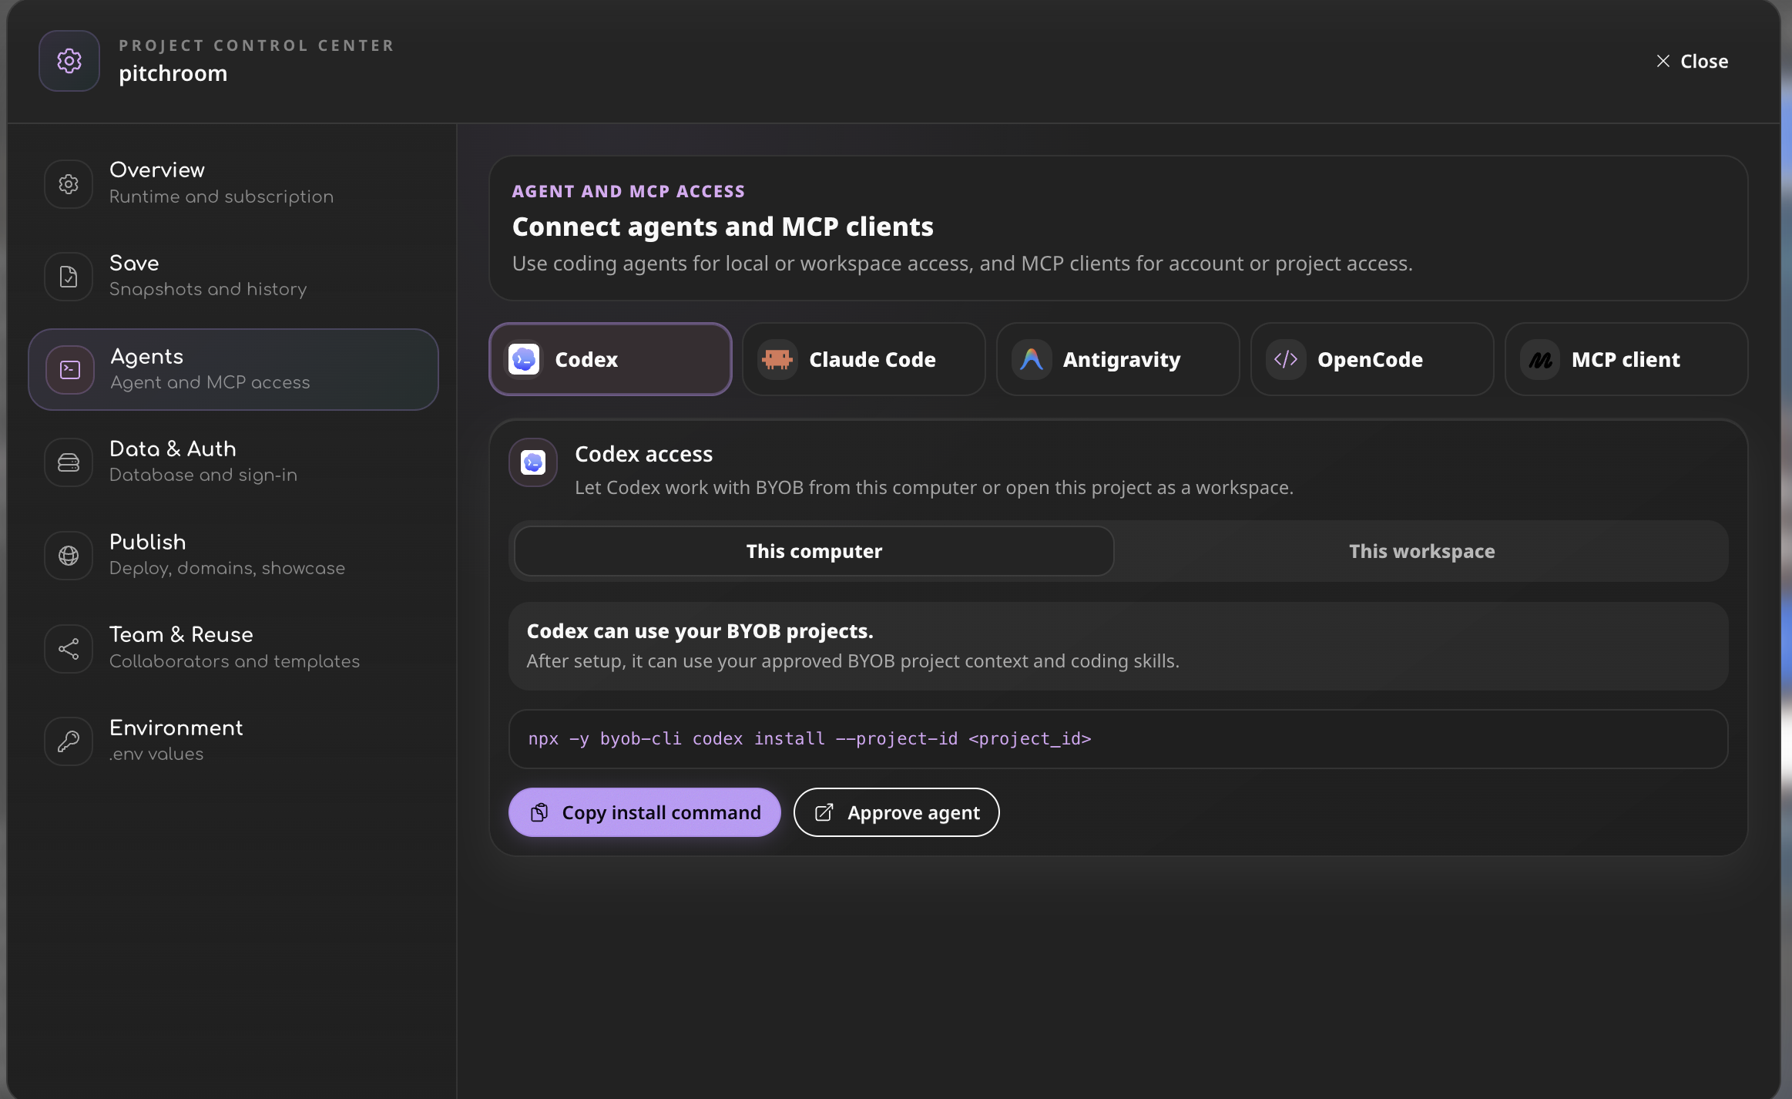Click the 'After setup, it can use' sentence

click(x=853, y=661)
